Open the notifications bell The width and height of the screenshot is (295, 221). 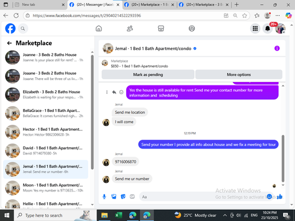pyautogui.click(x=268, y=28)
